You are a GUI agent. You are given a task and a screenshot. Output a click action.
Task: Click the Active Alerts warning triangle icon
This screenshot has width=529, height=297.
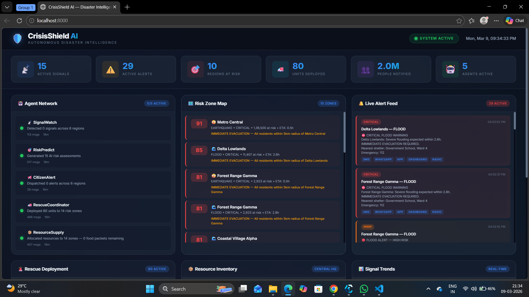coord(110,69)
